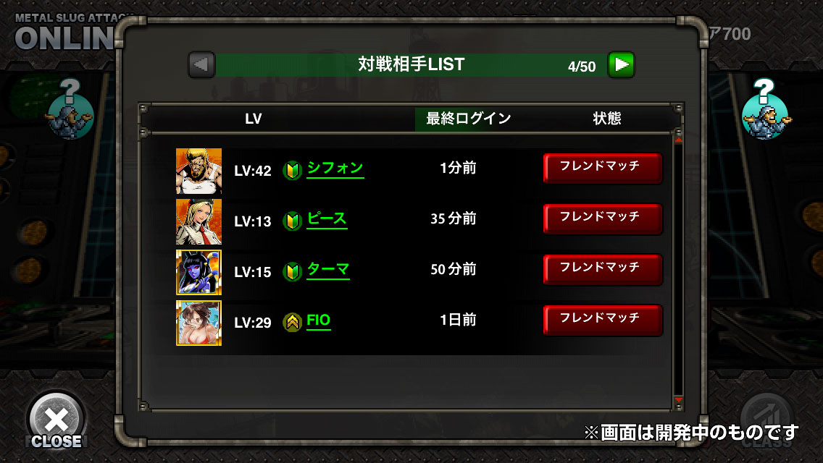Open シフォン player name link
Viewport: 823px width, 463px height.
[x=335, y=169]
